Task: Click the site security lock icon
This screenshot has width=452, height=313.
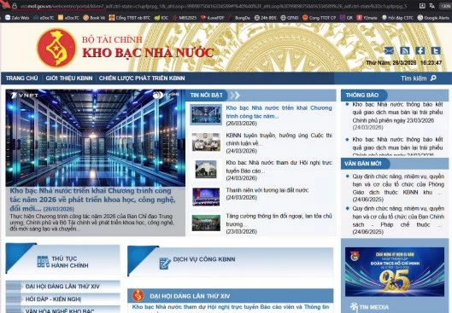Action: click(x=15, y=6)
